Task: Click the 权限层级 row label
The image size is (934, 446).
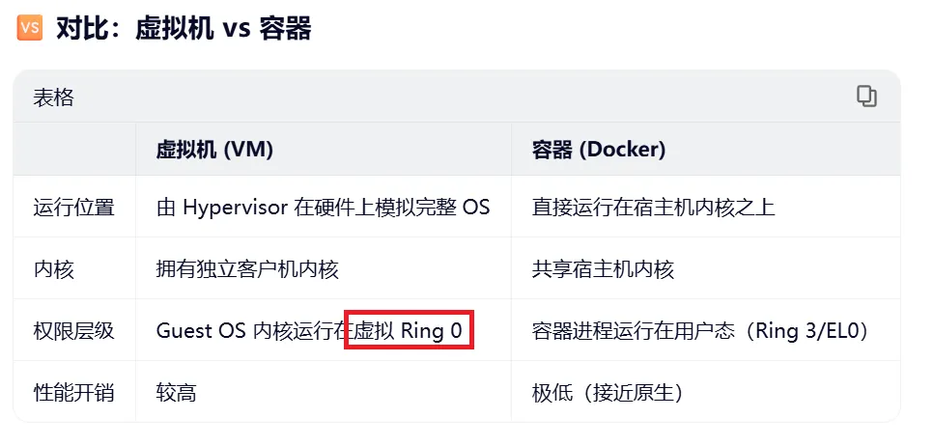Action: tap(73, 330)
